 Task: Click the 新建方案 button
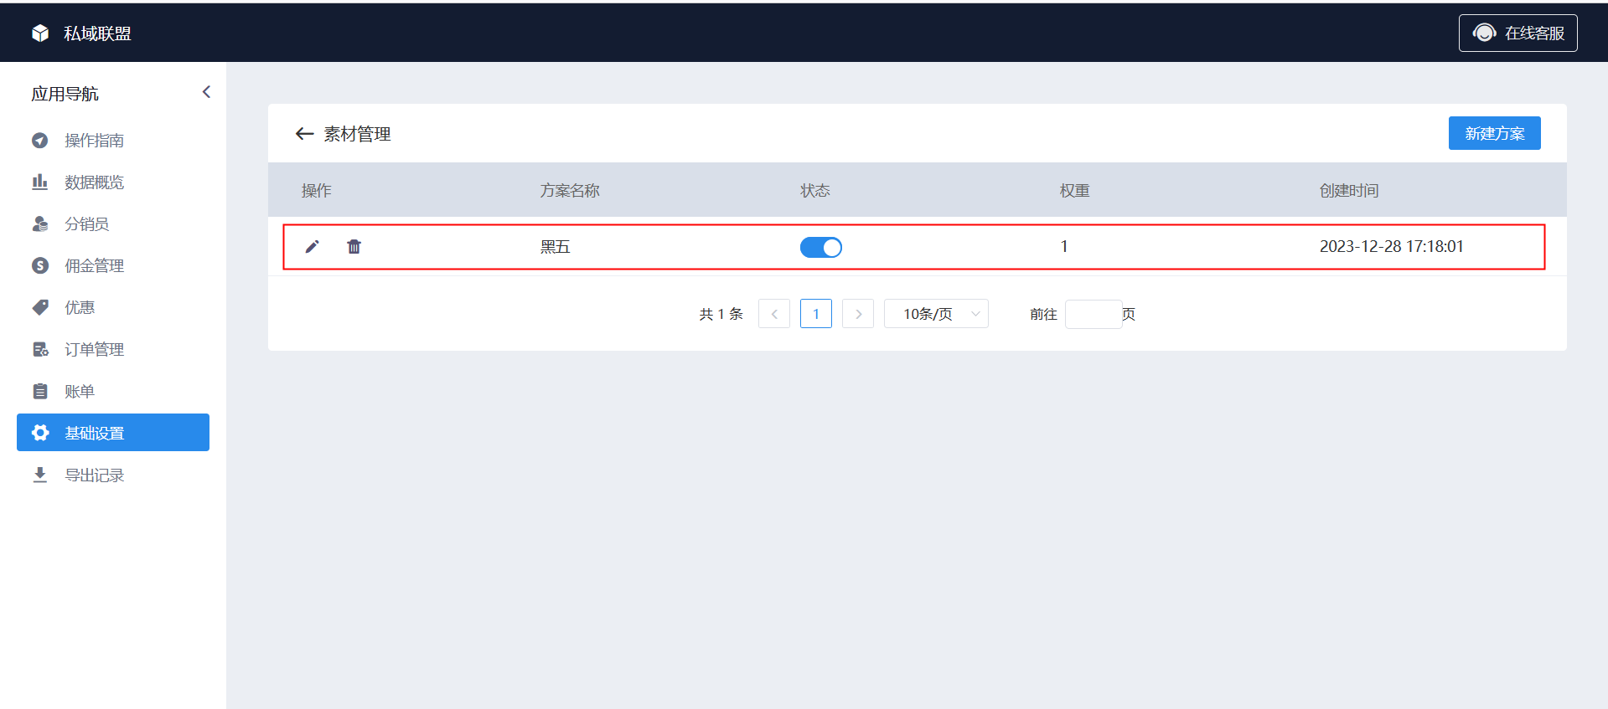click(1494, 133)
